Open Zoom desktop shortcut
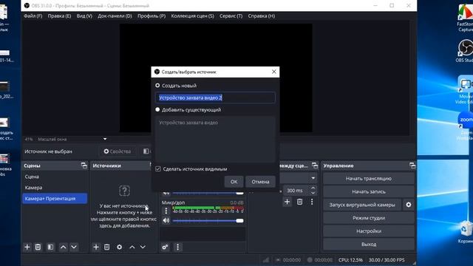Image resolution: width=473 pixels, height=266 pixels. click(x=466, y=125)
